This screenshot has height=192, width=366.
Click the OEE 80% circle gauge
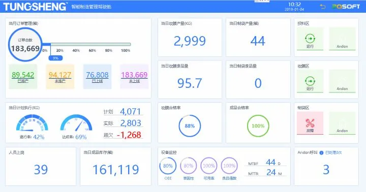pyautogui.click(x=168, y=166)
